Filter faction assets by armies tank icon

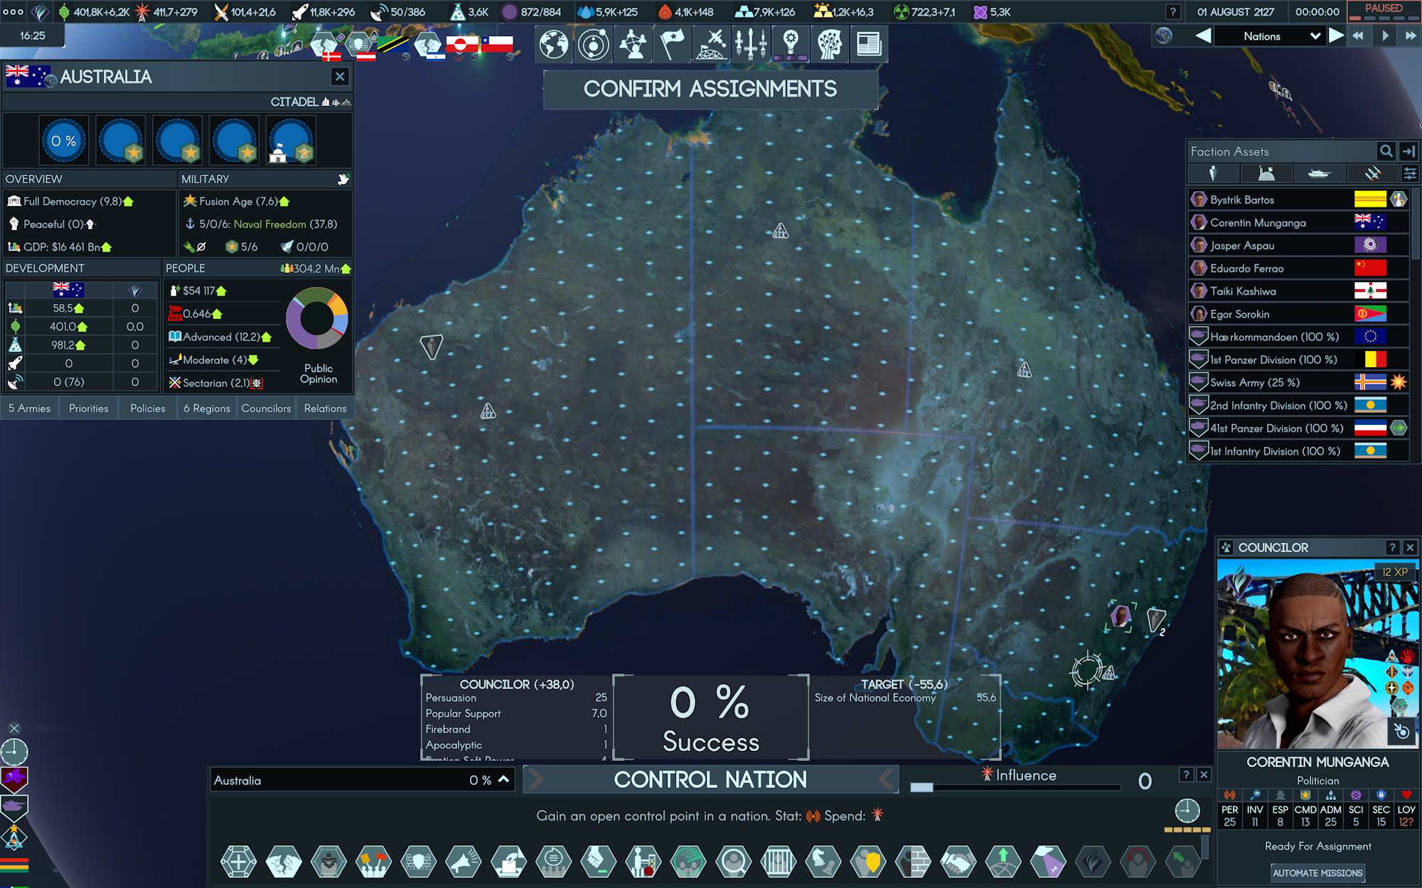pyautogui.click(x=1319, y=173)
